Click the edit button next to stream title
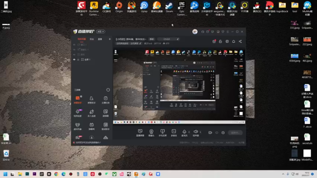The height and width of the screenshot is (178, 317). 152,39
